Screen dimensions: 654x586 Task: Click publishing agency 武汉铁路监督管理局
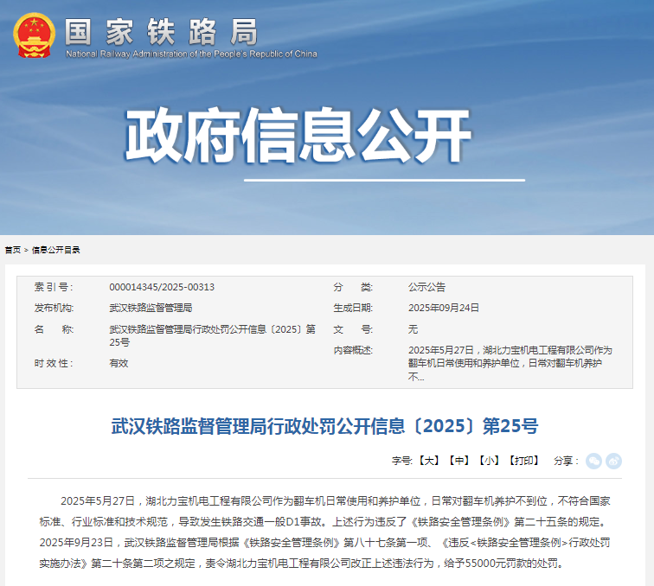click(x=151, y=308)
